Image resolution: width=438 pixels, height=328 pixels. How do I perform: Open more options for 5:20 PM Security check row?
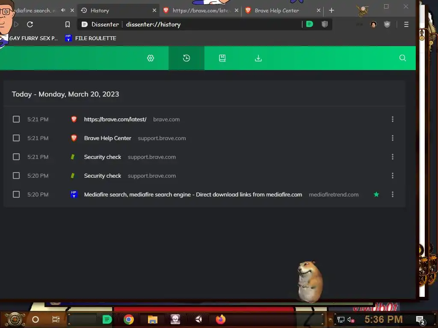393,176
